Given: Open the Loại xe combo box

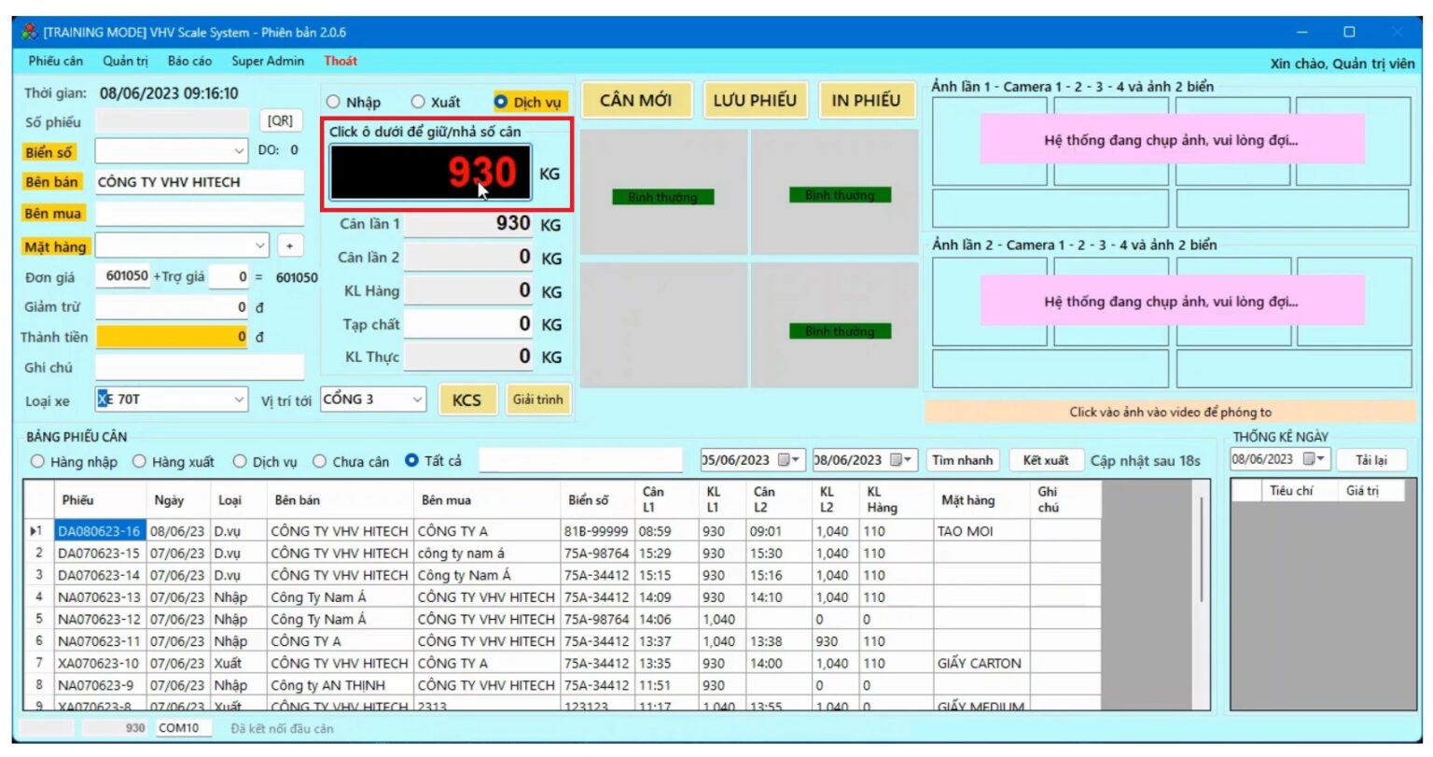Looking at the screenshot, I should click(239, 400).
